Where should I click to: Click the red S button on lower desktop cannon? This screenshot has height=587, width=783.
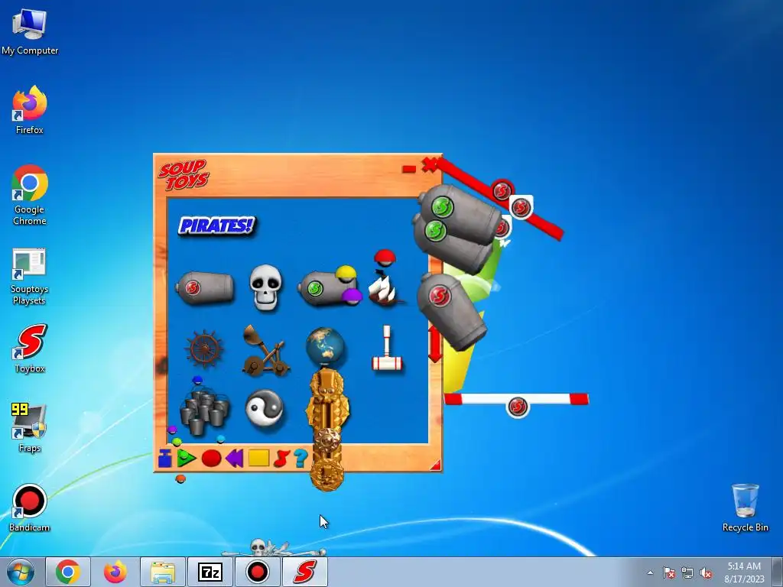(440, 296)
